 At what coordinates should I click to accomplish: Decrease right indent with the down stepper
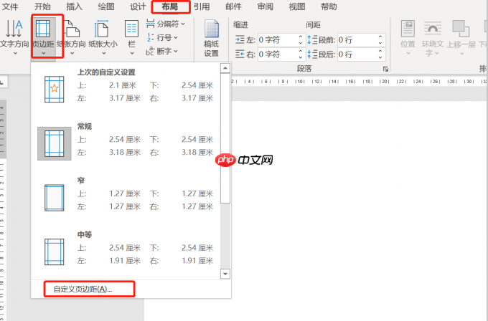click(300, 57)
